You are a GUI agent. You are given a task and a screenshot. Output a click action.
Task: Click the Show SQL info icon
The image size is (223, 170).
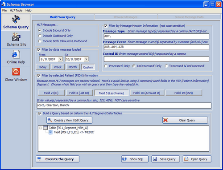124,159
